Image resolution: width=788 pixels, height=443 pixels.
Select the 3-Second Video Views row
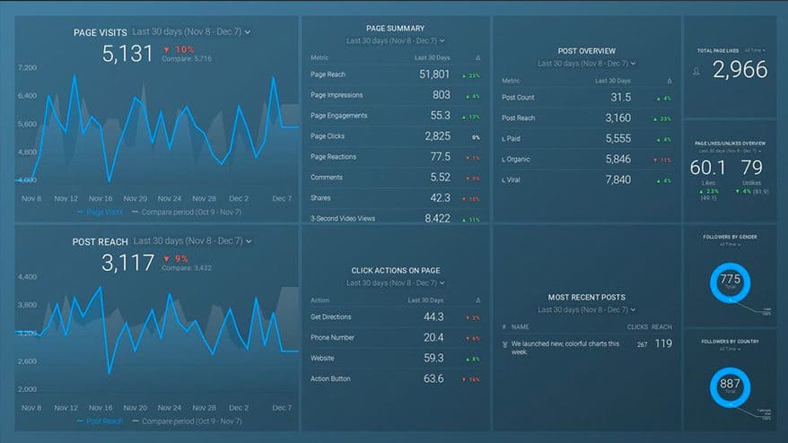(395, 219)
